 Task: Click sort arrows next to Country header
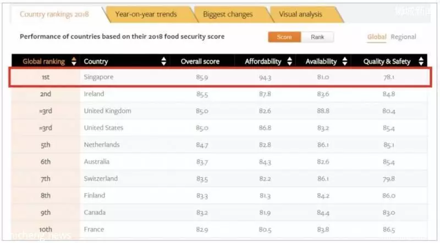click(164, 61)
